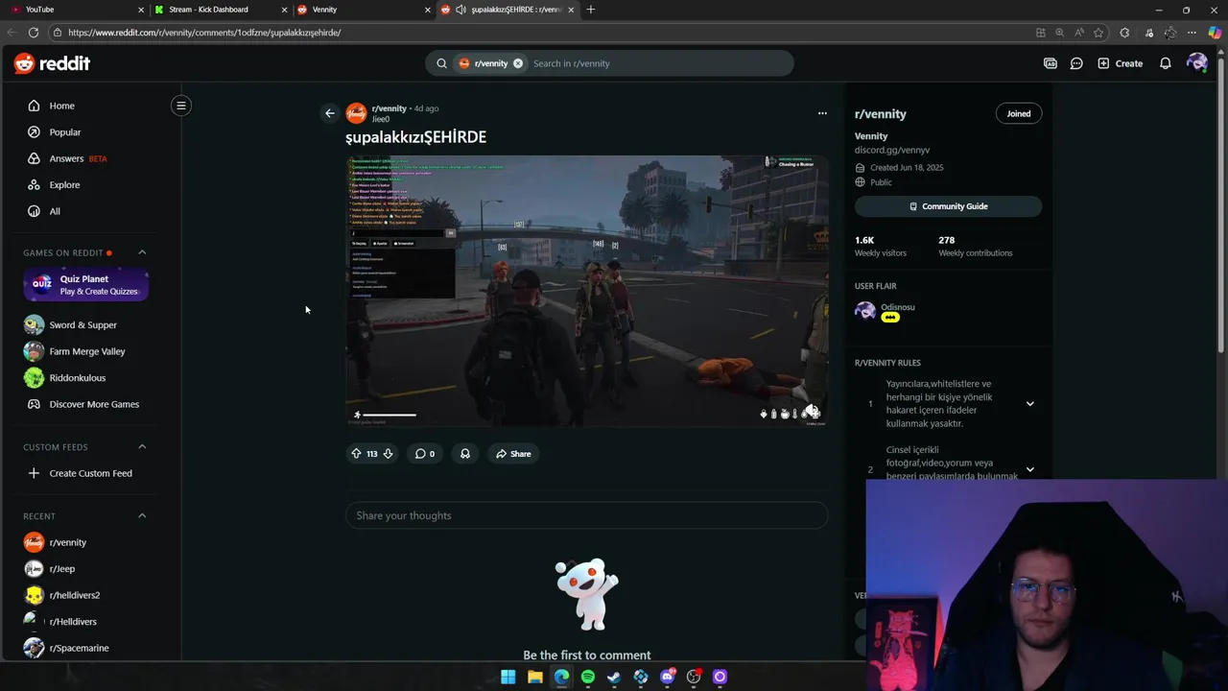This screenshot has height=691, width=1228.
Task: Expand rule 1 in r/vennity rules
Action: pyautogui.click(x=1029, y=404)
